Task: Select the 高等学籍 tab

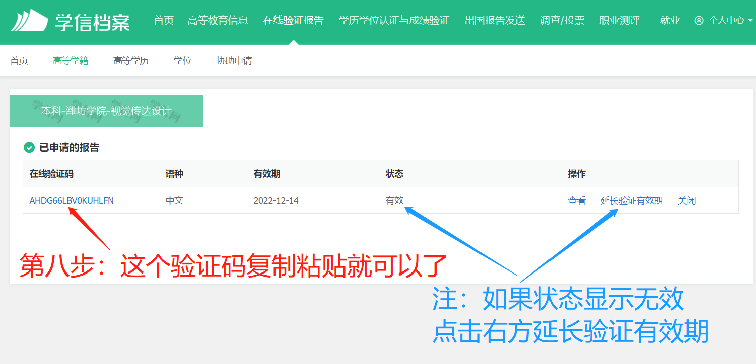Action: click(71, 60)
